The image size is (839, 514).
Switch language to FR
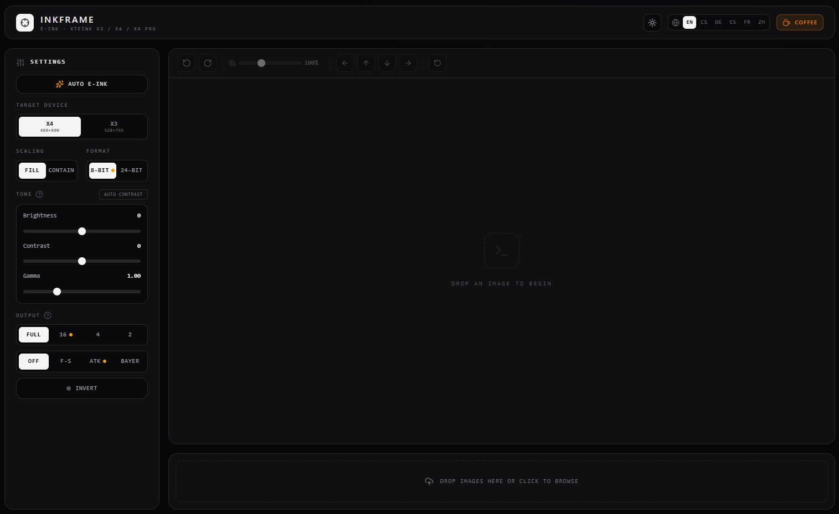(x=747, y=23)
